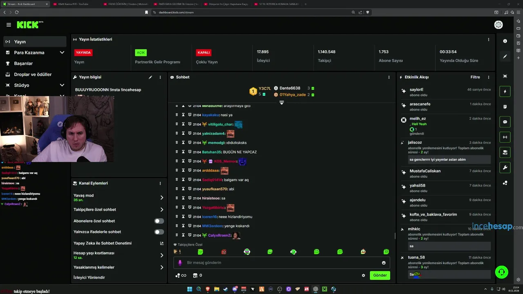Expand the Para Kazanma sidebar section
Image resolution: width=523 pixels, height=294 pixels.
pos(62,53)
